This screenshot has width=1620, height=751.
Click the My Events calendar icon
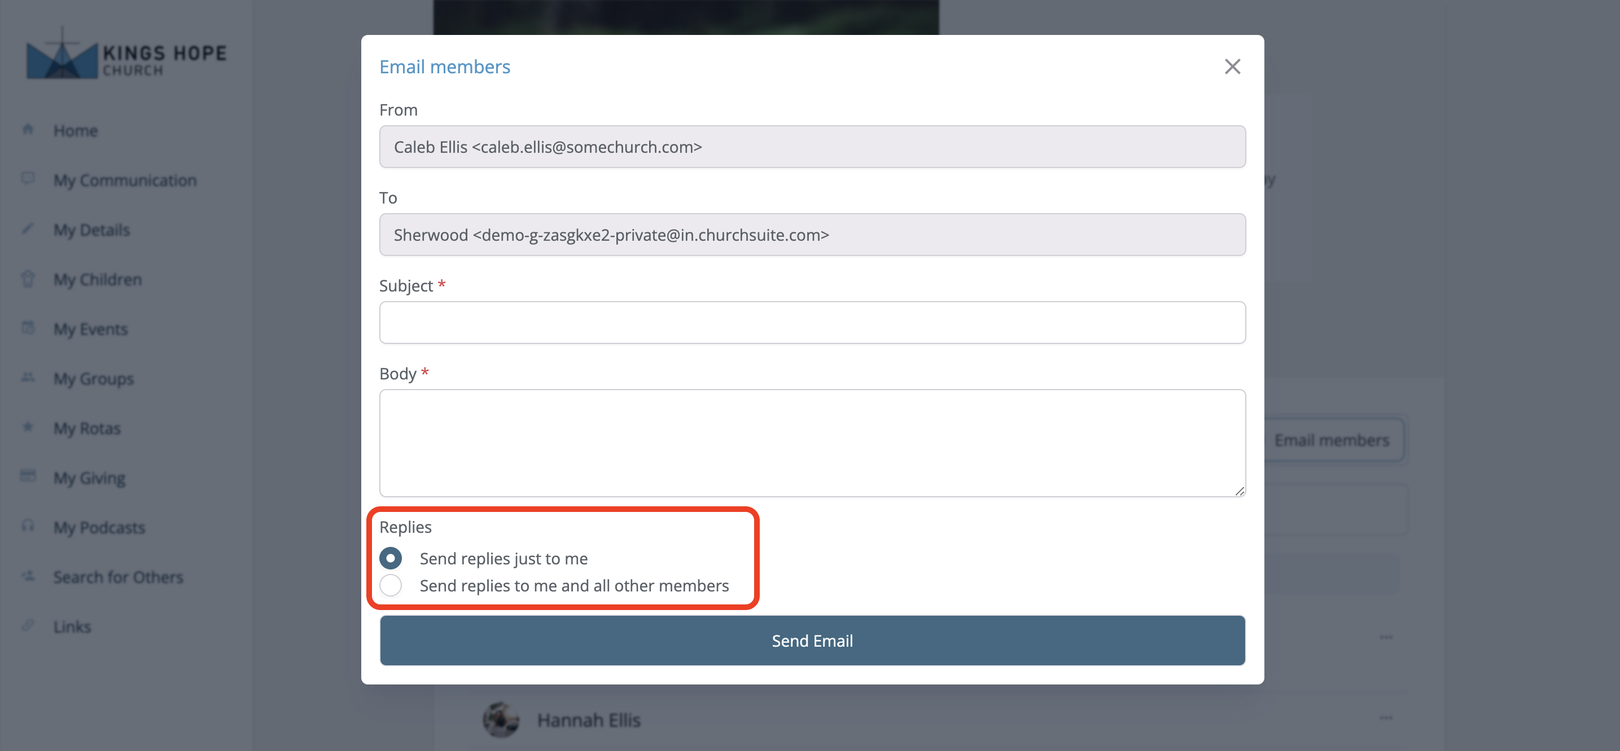pos(28,327)
